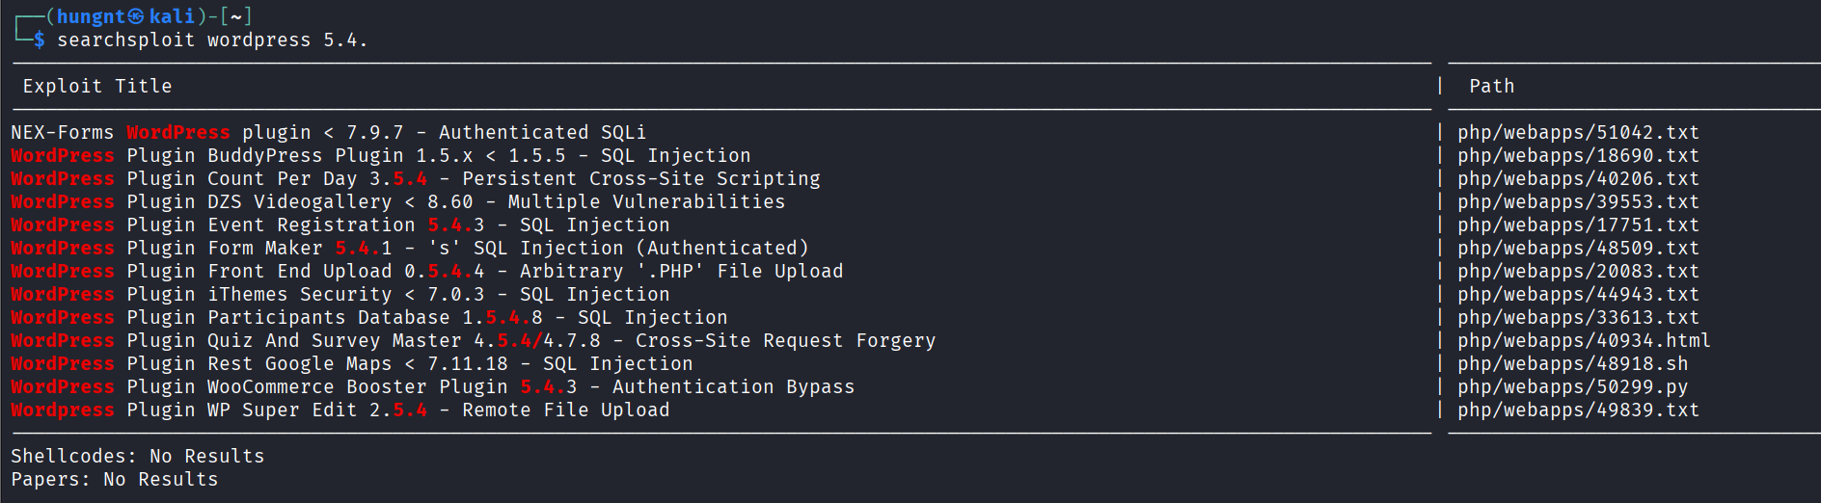Click the Exploit Title column header
Viewport: 1821px width, 503px height.
(x=97, y=86)
